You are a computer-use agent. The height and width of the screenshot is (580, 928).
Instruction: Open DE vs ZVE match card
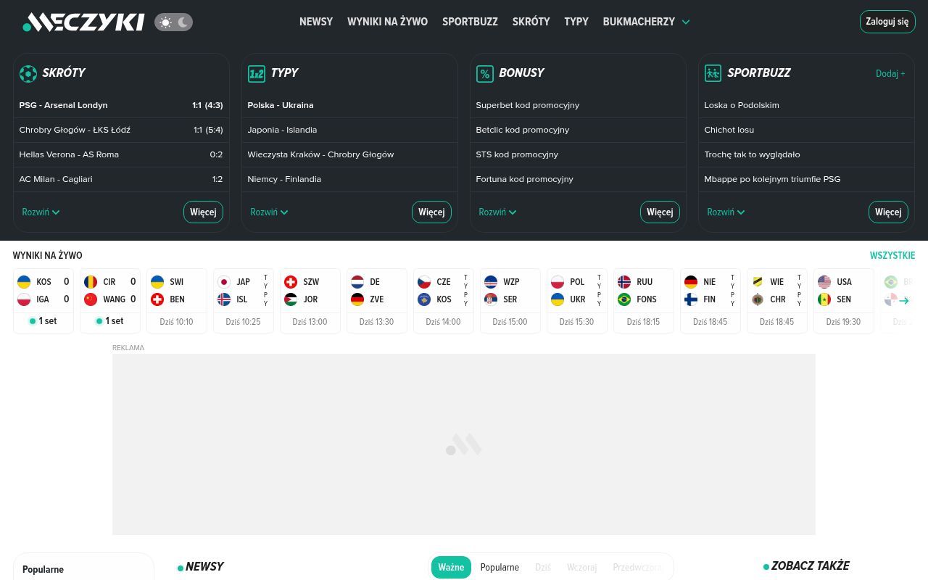click(377, 301)
